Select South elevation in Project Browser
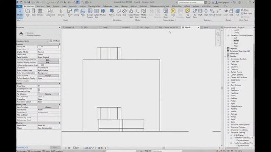This screenshot has height=152, width=271. coord(236,43)
